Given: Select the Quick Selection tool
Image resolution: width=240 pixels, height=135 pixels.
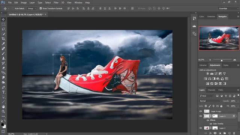Looking at the screenshot, I should [3, 34].
